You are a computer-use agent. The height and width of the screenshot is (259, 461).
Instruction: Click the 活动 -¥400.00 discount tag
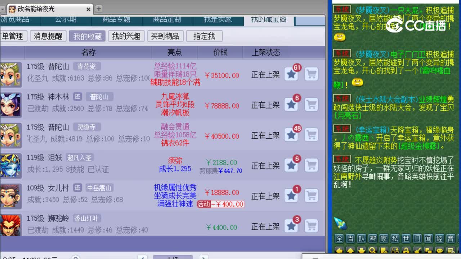(x=220, y=204)
